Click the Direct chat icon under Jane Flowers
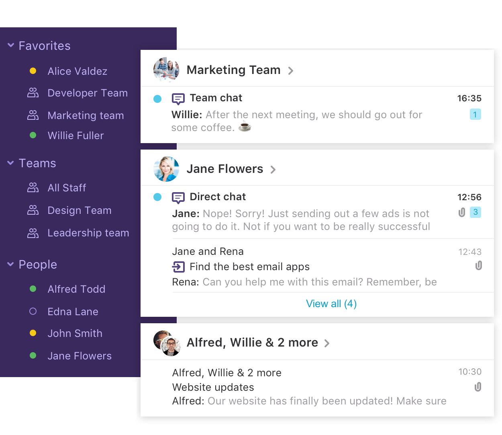The width and height of the screenshot is (502, 435). coord(178,197)
